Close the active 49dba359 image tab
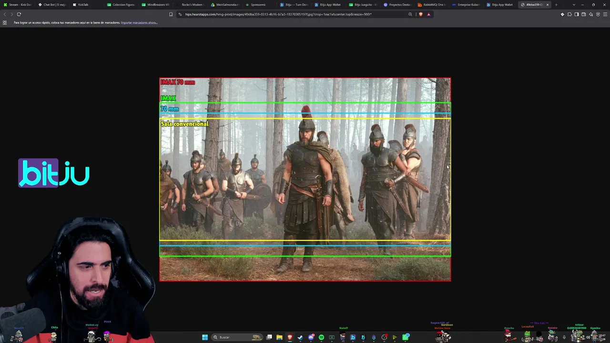The width and height of the screenshot is (610, 343). 548,5
